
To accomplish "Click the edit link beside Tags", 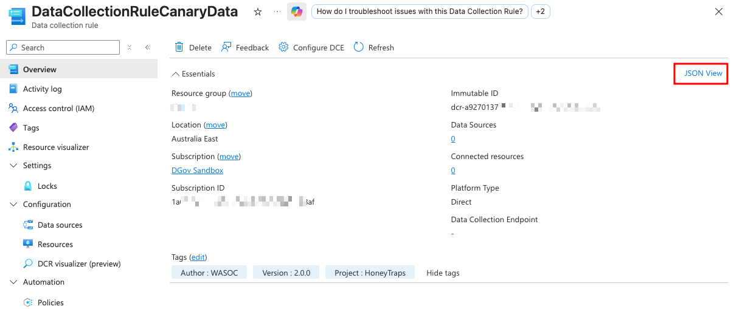I will click(198, 257).
